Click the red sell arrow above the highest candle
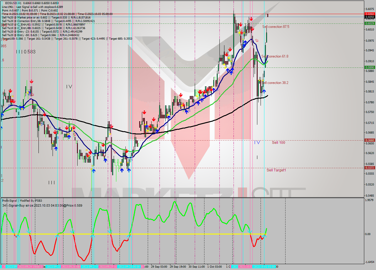 [x=251, y=19]
